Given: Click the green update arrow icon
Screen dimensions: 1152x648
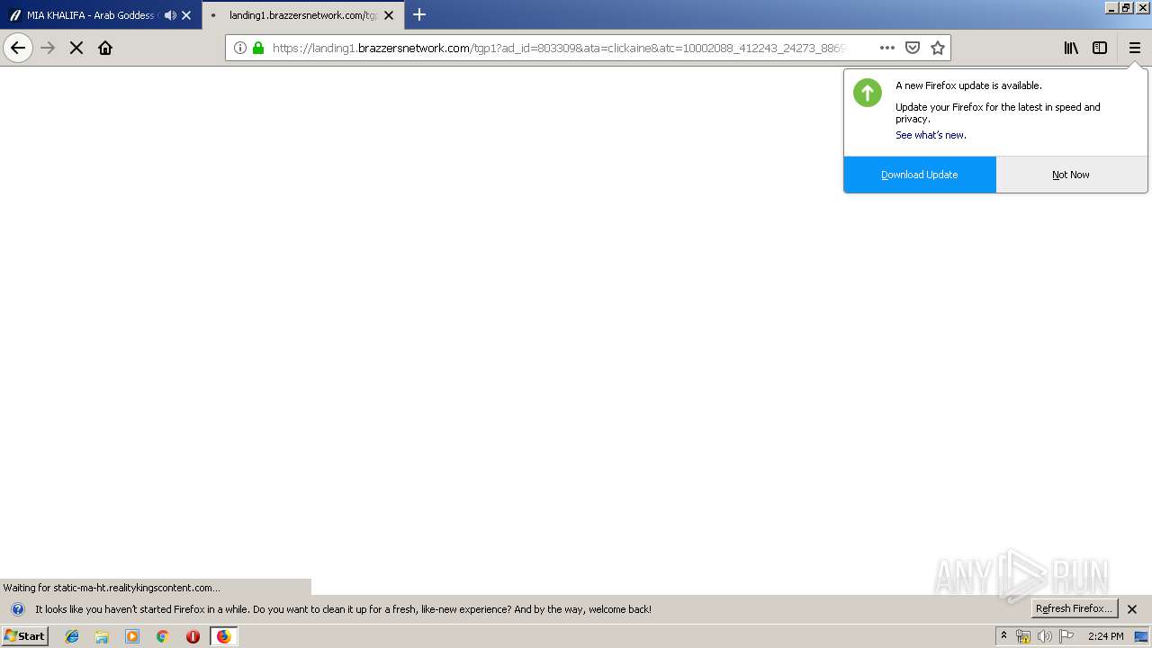Looking at the screenshot, I should coord(868,93).
